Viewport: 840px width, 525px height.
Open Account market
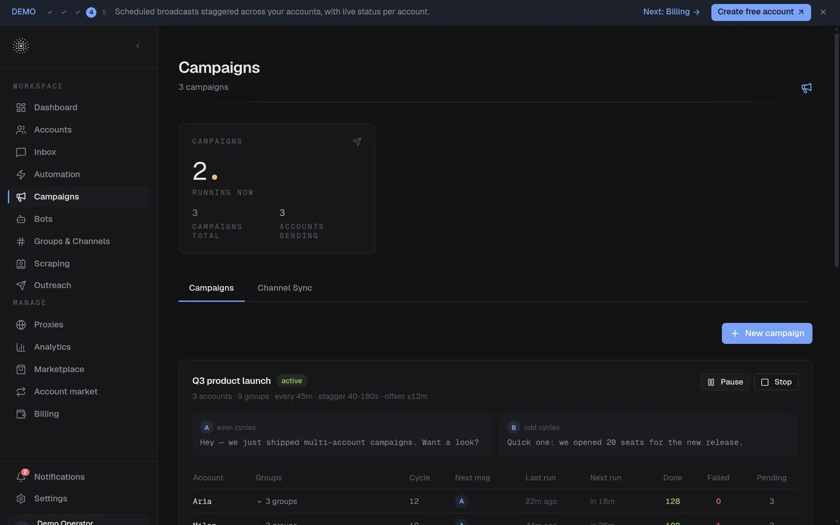[79, 392]
